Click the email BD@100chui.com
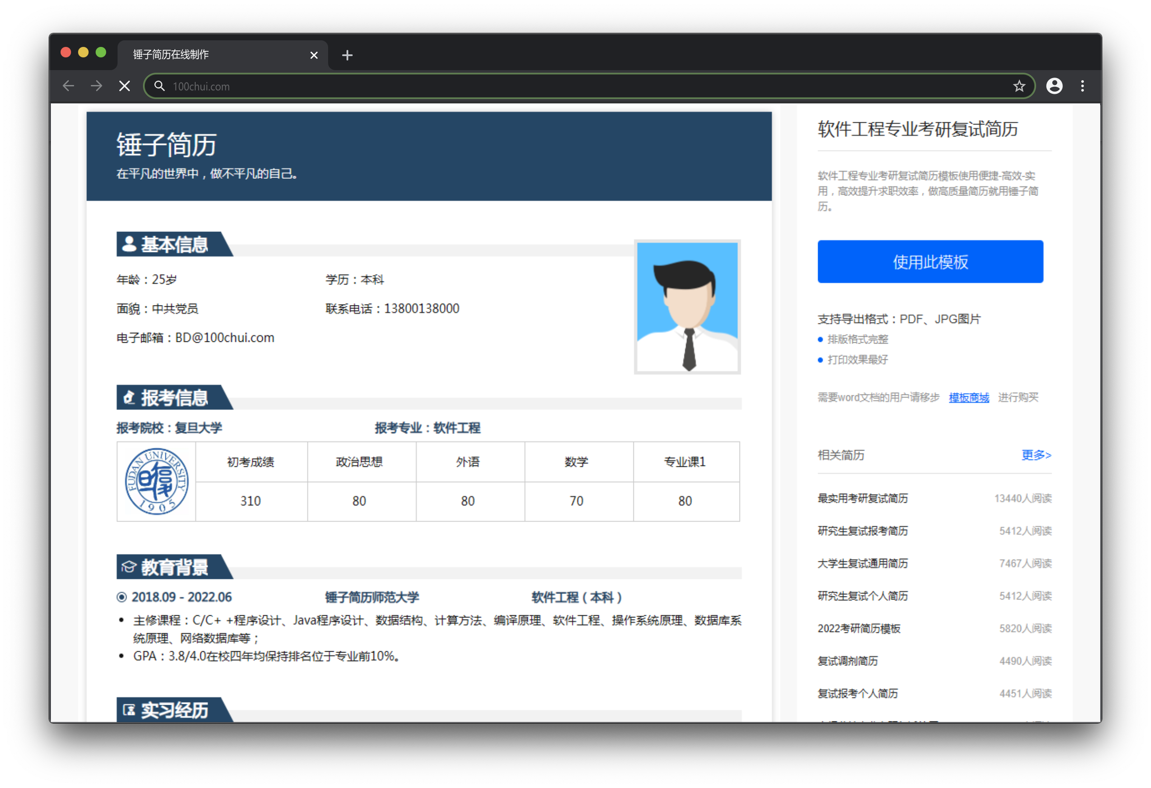This screenshot has width=1151, height=788. (x=225, y=337)
